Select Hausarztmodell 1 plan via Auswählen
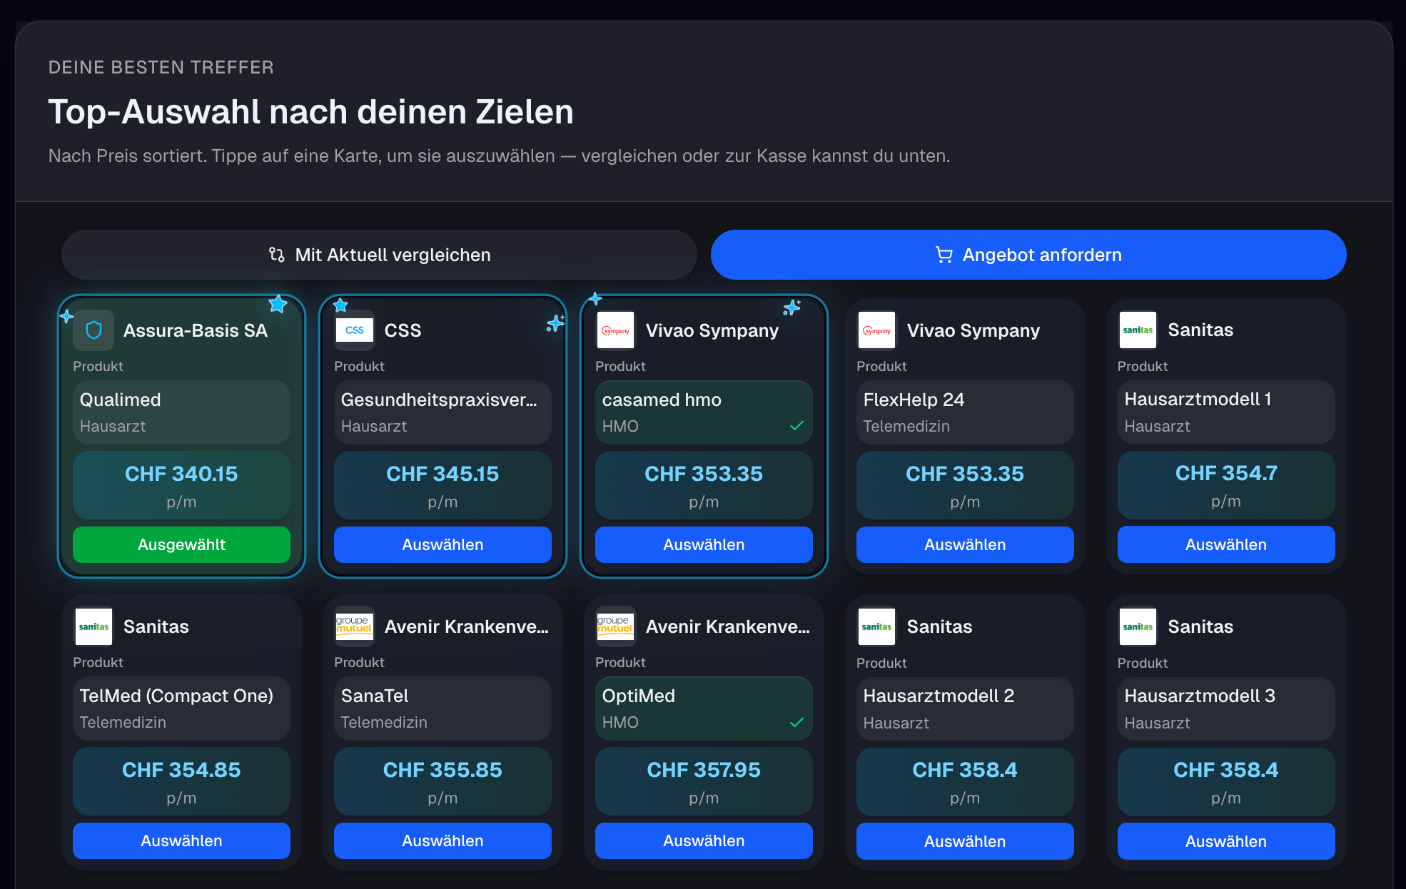Viewport: 1406px width, 889px height. [1226, 544]
